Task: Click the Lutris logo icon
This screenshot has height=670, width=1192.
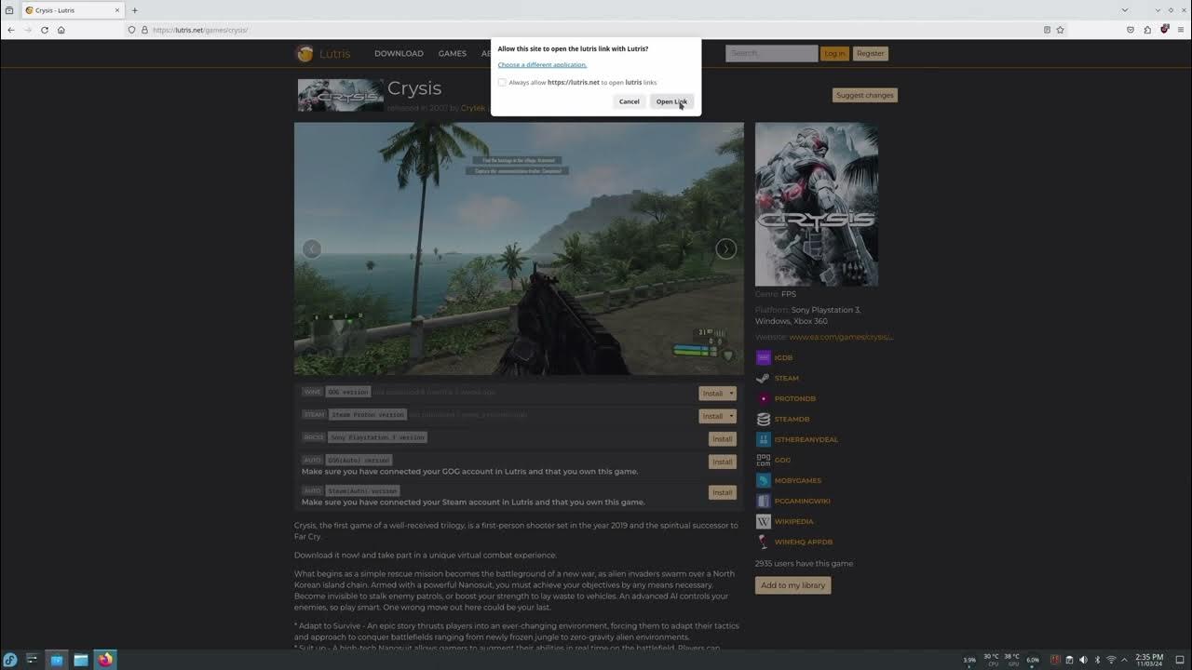Action: 305,53
